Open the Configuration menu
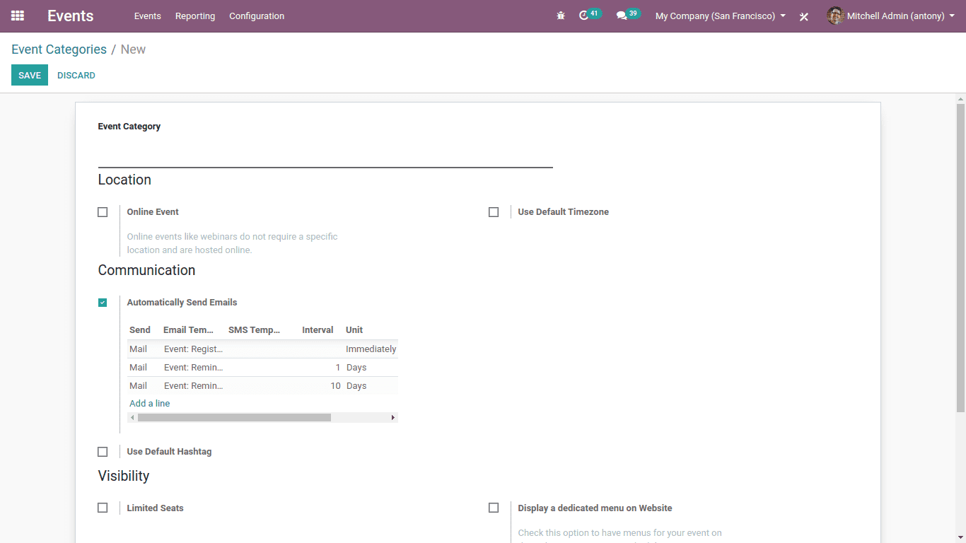Image resolution: width=966 pixels, height=543 pixels. click(257, 16)
